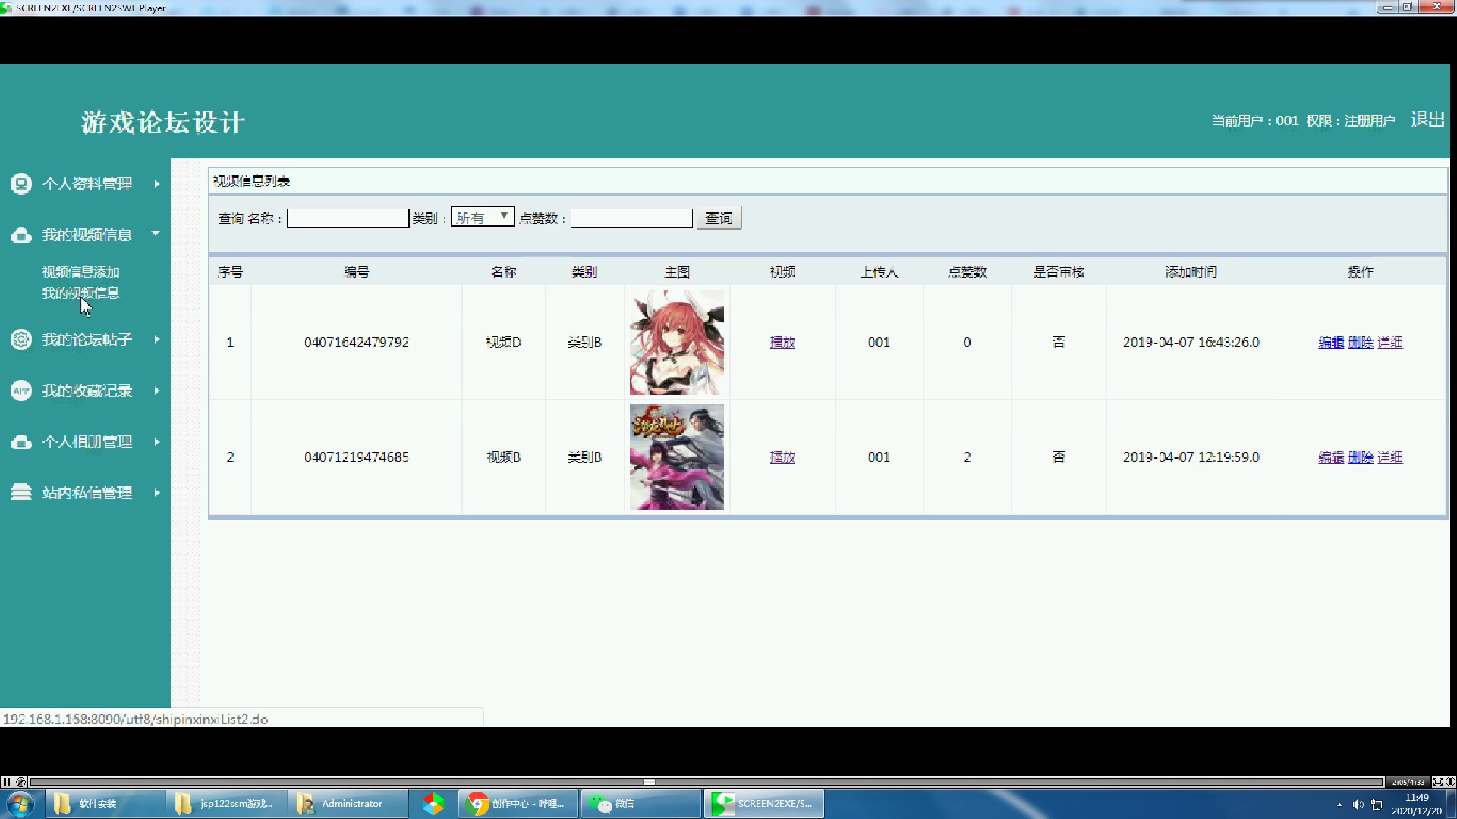The height and width of the screenshot is (819, 1457).
Task: Open the 类别 dropdown showing 所有
Action: 483,218
